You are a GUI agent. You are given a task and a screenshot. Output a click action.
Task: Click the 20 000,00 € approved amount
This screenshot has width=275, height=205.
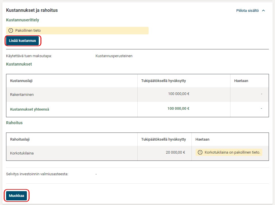[175, 152]
